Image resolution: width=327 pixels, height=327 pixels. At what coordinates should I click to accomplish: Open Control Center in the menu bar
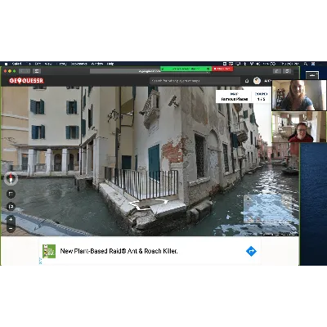point(313,64)
